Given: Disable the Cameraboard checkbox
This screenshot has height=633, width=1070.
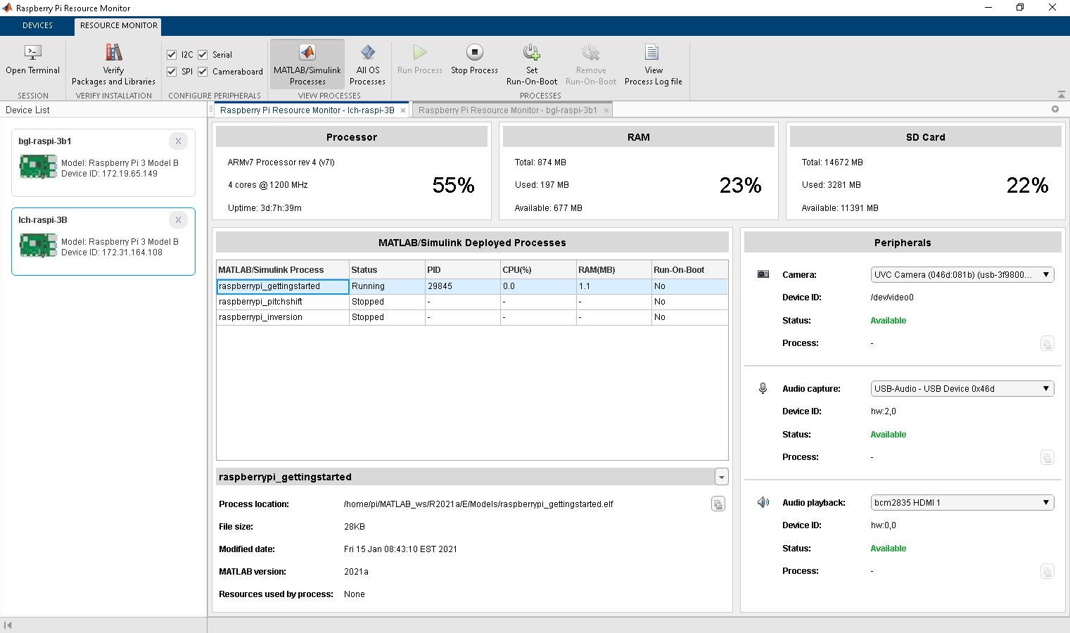Looking at the screenshot, I should point(203,72).
